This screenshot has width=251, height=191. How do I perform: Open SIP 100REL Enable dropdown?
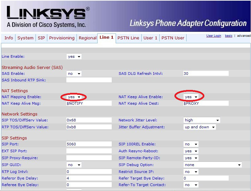pyautogui.click(x=191, y=144)
